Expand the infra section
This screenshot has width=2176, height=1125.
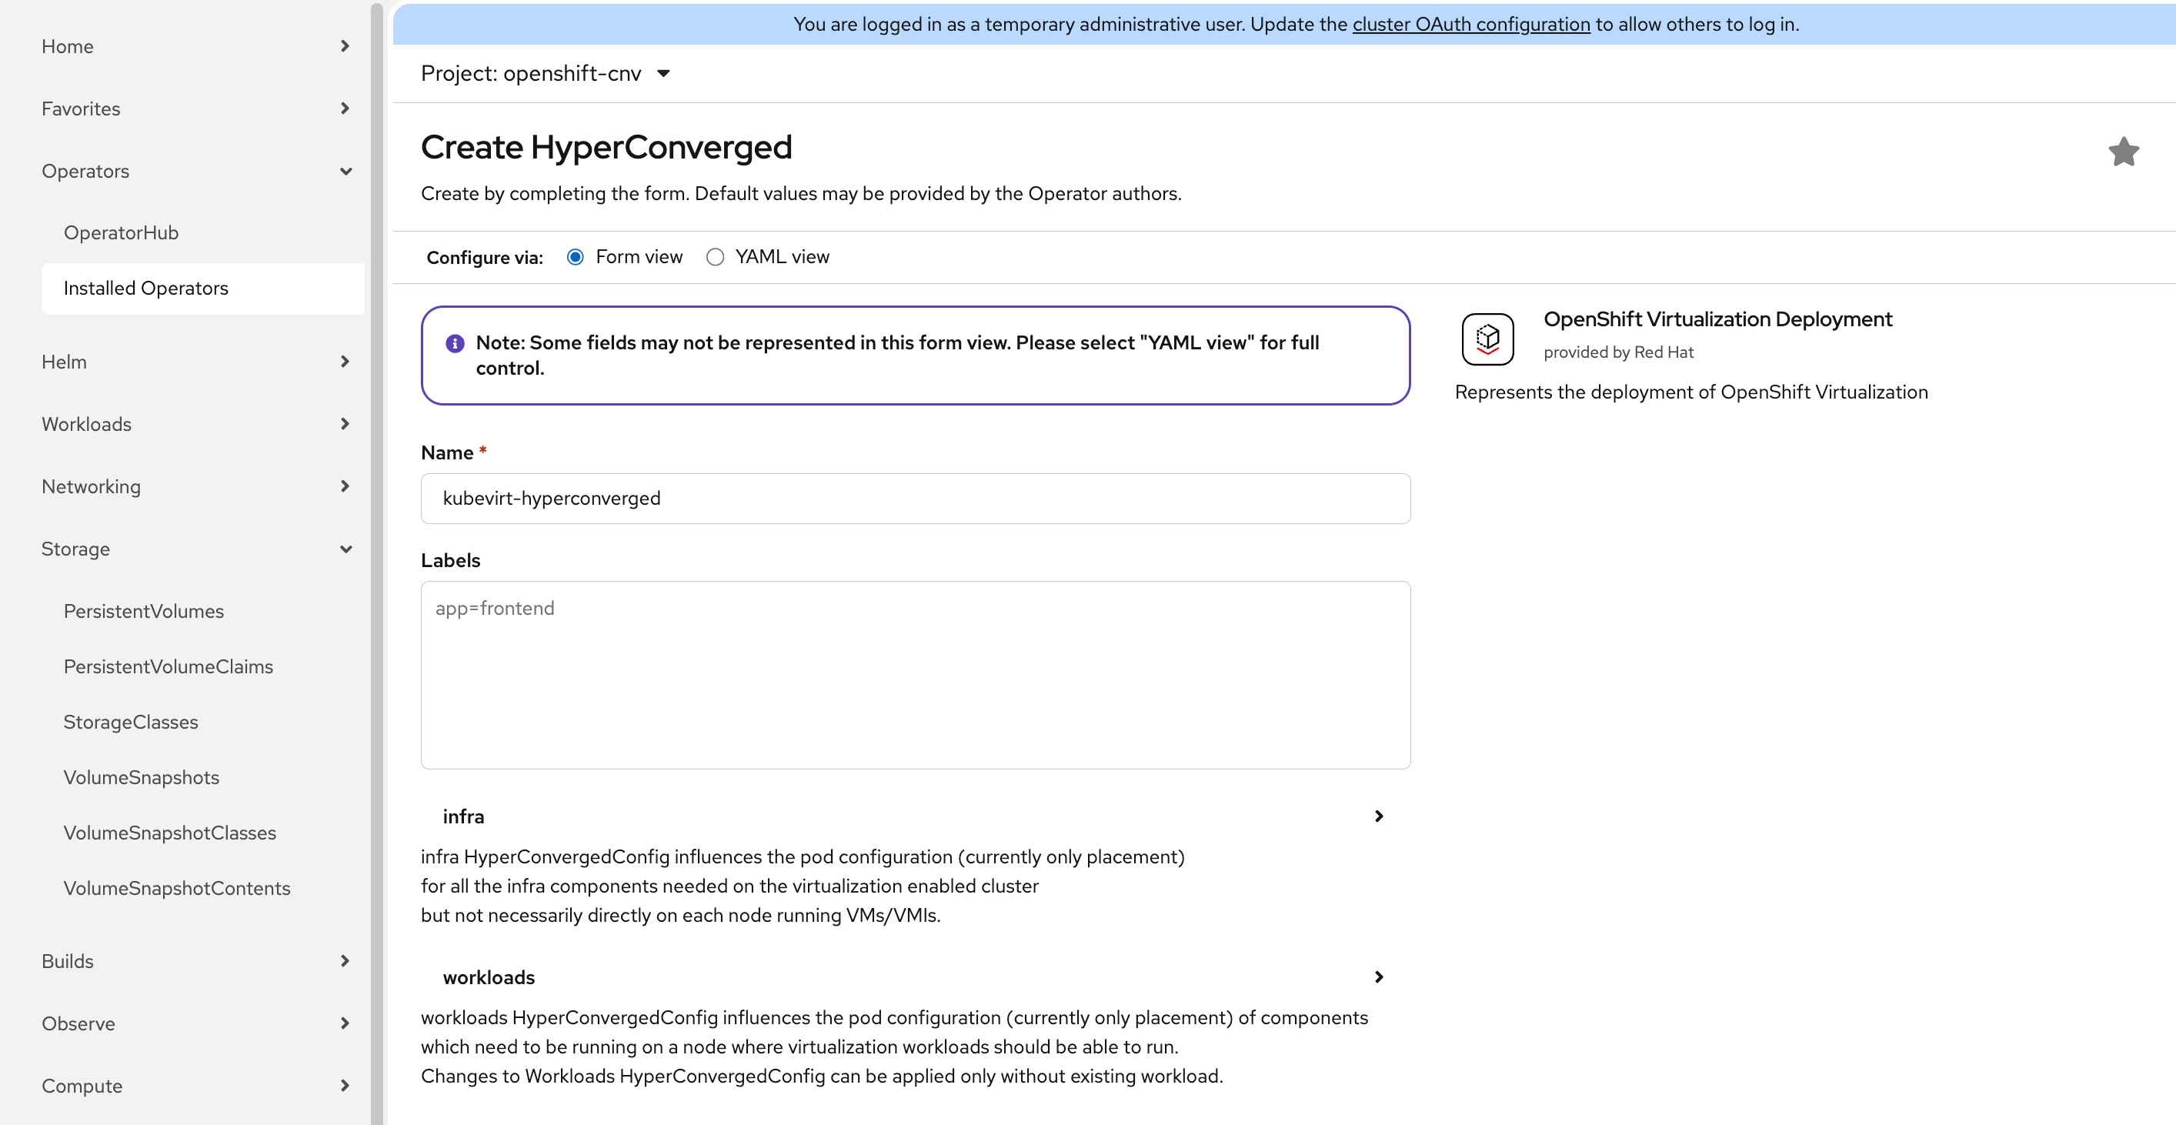coord(916,816)
